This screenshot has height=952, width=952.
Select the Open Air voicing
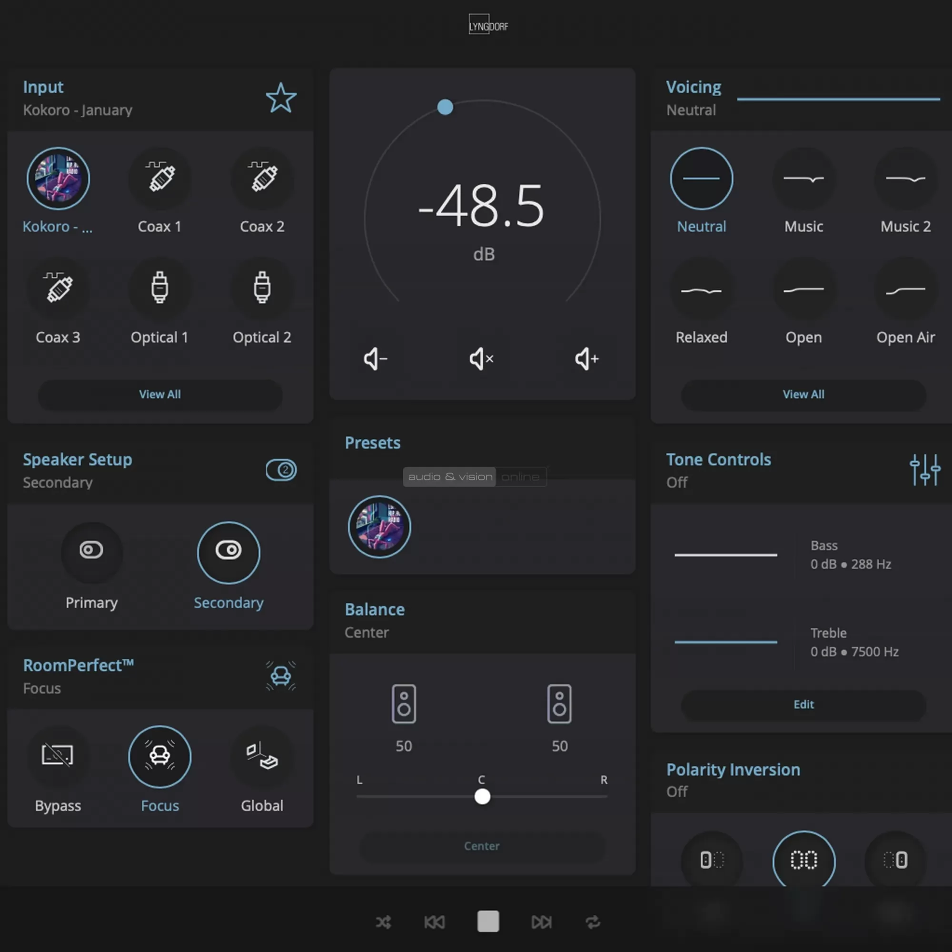pyautogui.click(x=905, y=290)
